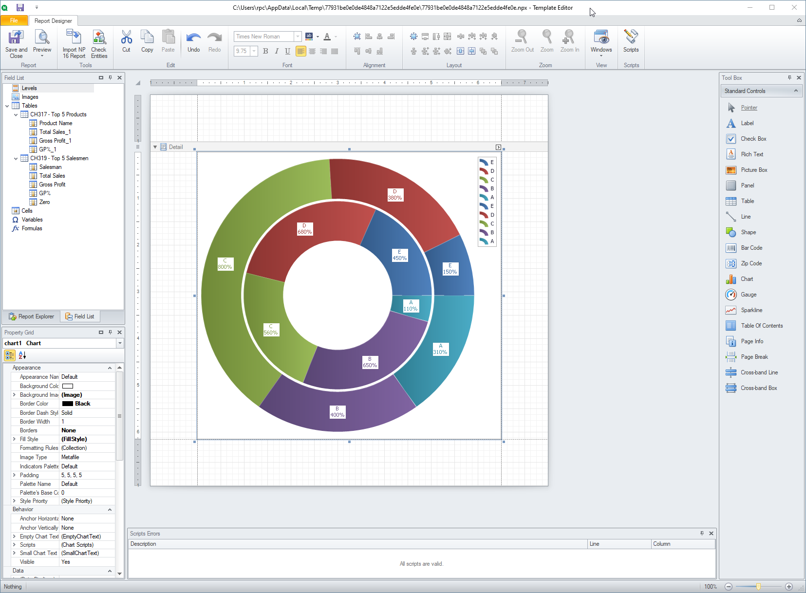Image resolution: width=806 pixels, height=593 pixels.
Task: Open the File menu
Action: click(x=14, y=20)
